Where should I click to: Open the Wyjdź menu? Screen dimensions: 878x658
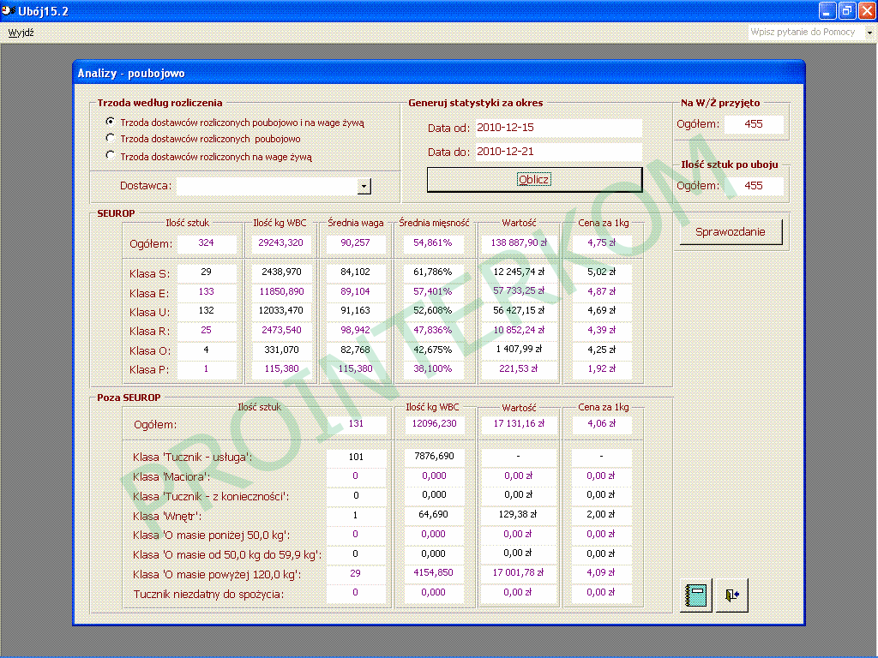click(x=21, y=33)
